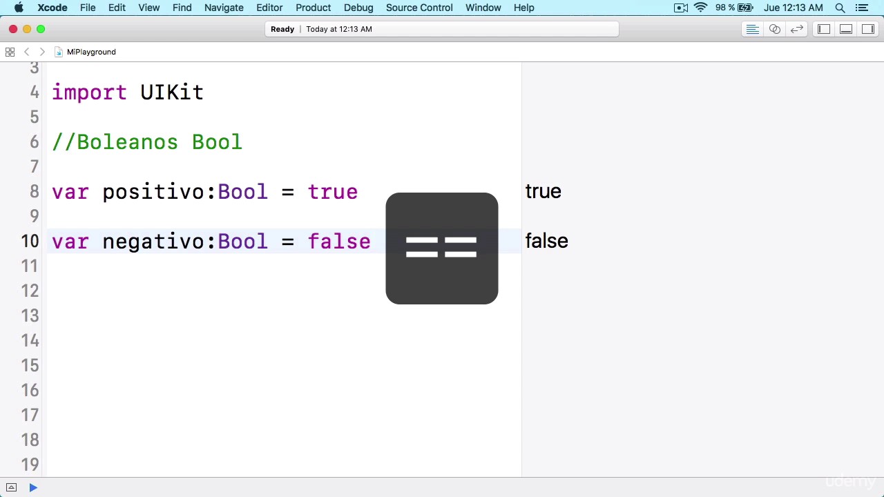Click the '//Boleanos Bool' comment line
The width and height of the screenshot is (884, 497).
click(x=147, y=142)
